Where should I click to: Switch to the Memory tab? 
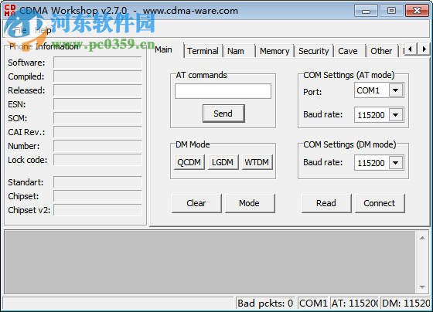pyautogui.click(x=274, y=51)
